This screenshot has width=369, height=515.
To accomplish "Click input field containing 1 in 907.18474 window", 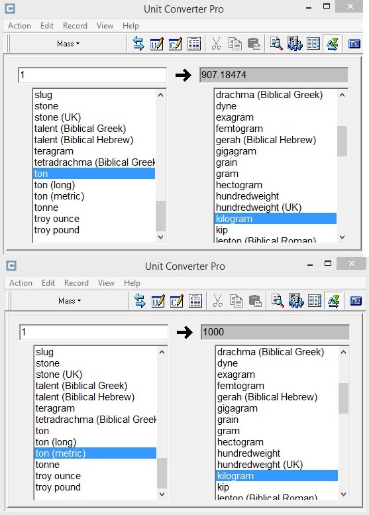I will (x=92, y=75).
